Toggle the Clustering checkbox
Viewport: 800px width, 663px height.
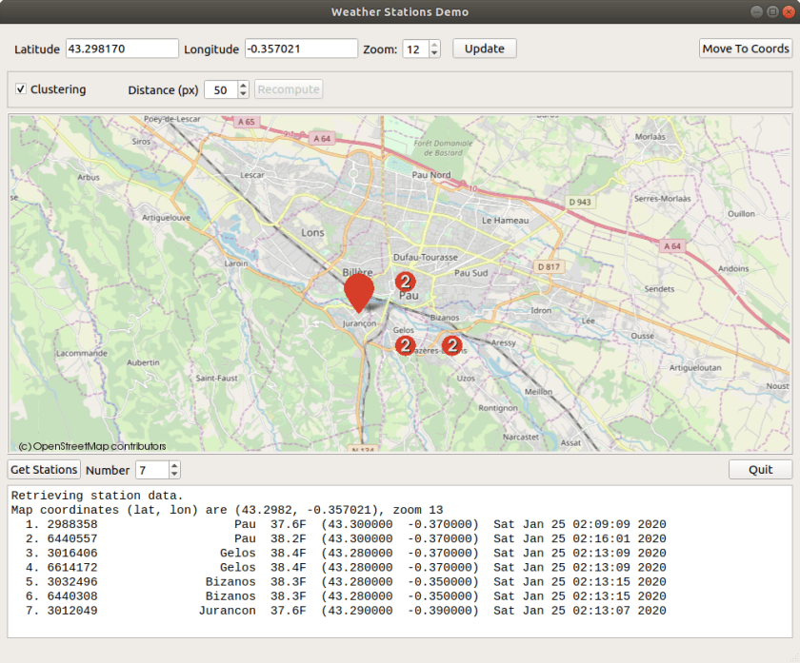21,89
